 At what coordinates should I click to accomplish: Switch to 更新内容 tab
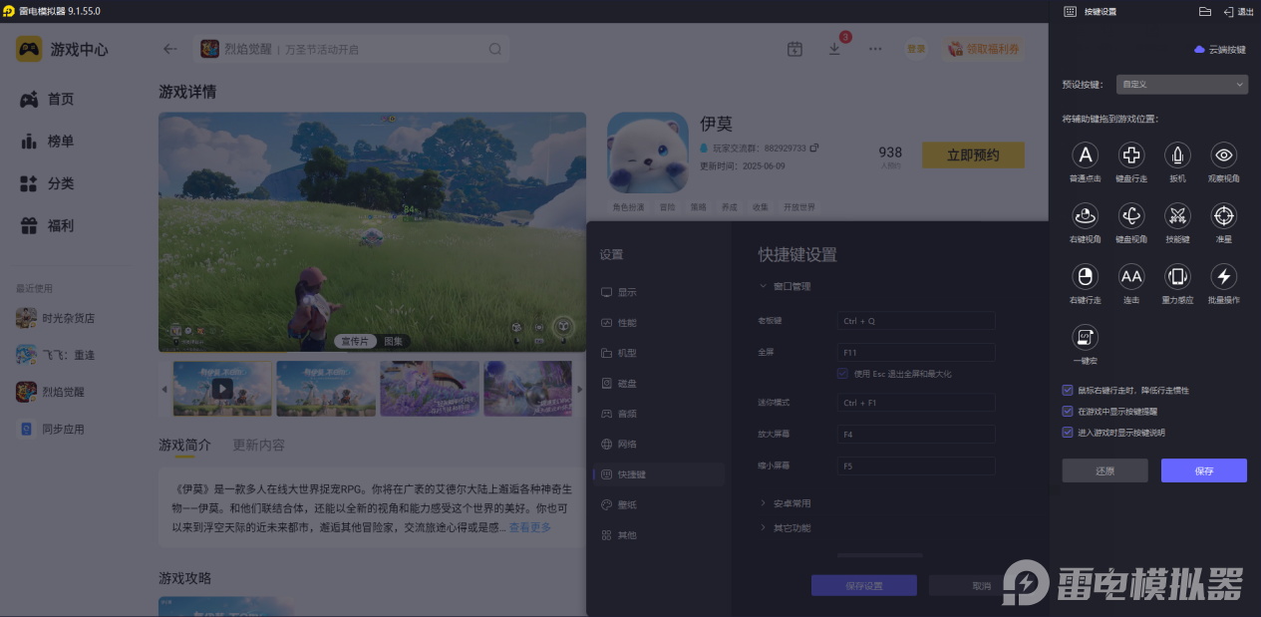point(258,445)
